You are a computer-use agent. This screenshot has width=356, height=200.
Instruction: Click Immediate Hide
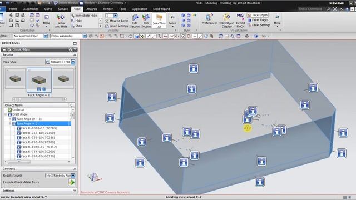pyautogui.click(x=84, y=16)
